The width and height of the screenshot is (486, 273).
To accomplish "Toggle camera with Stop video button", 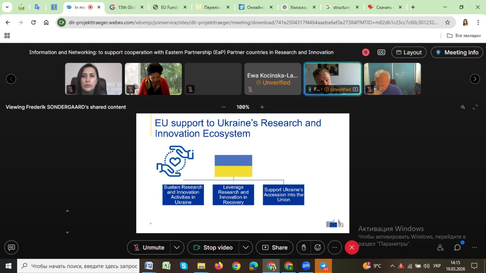I will pos(213,248).
